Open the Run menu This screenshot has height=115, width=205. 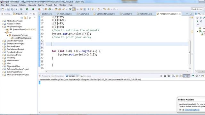pos(55,5)
